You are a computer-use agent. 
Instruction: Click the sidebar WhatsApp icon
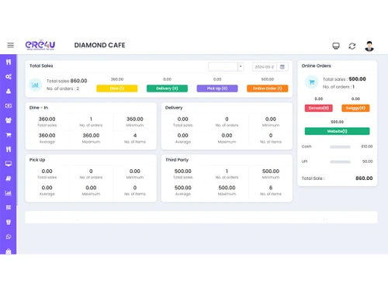click(x=9, y=237)
